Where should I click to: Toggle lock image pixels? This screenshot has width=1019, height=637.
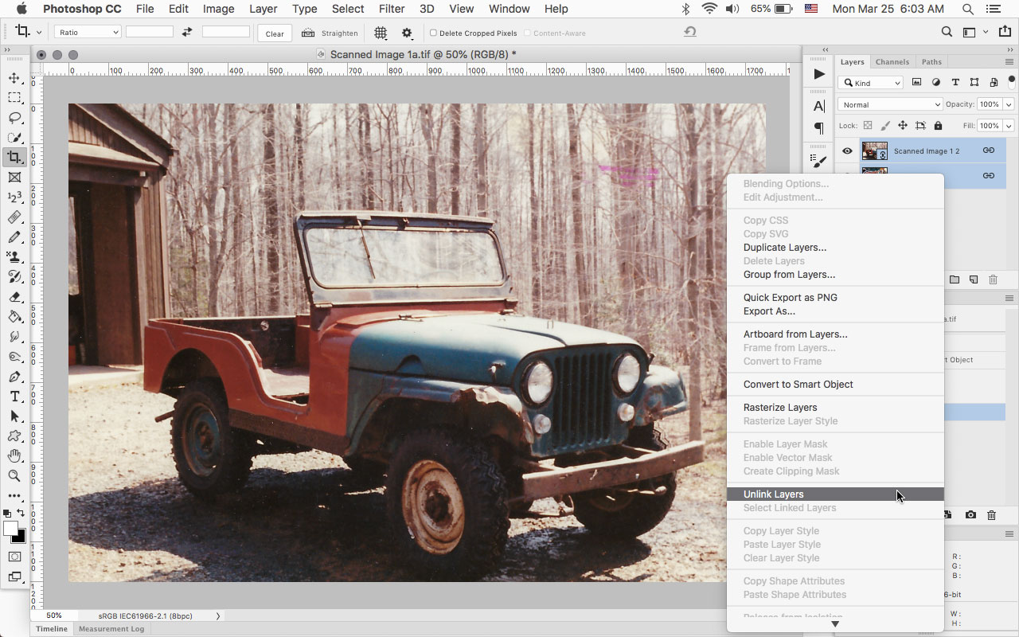coord(885,126)
